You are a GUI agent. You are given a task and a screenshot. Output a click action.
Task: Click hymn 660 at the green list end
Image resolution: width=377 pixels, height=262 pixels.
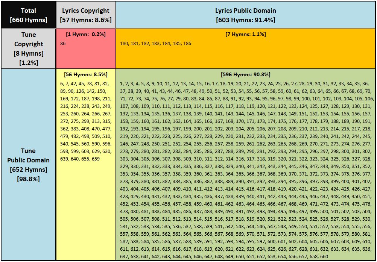[325, 256]
